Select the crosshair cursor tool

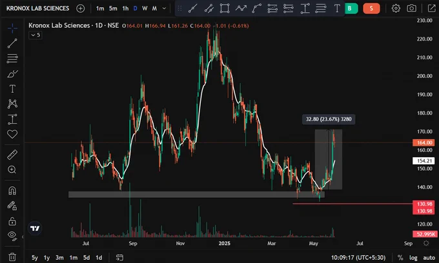click(x=12, y=28)
